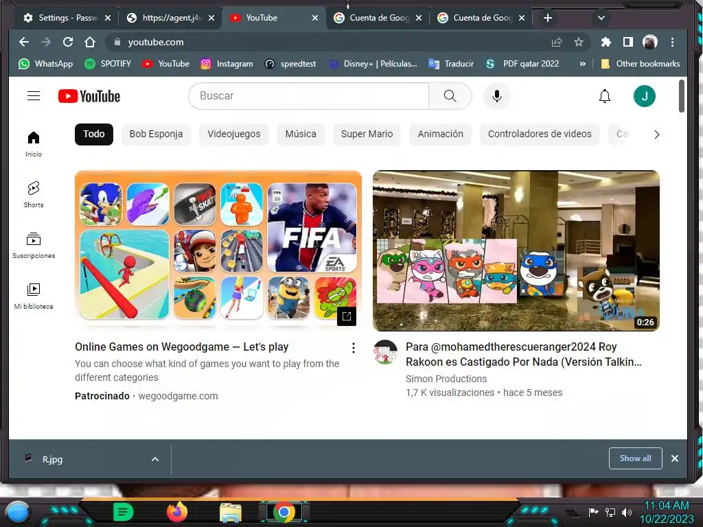
Task: Expand the R.jpg download options chevron
Action: [155, 459]
